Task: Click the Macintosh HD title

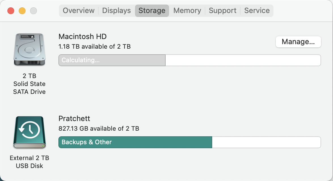Action: pyautogui.click(x=82, y=36)
